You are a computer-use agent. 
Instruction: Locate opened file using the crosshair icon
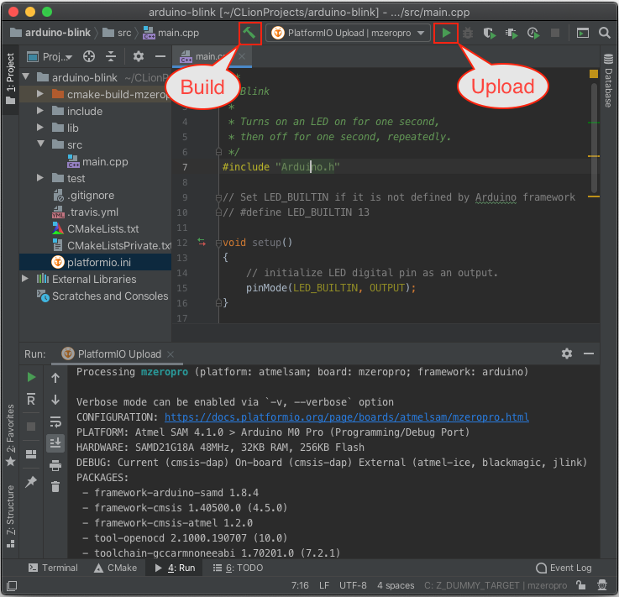[89, 56]
